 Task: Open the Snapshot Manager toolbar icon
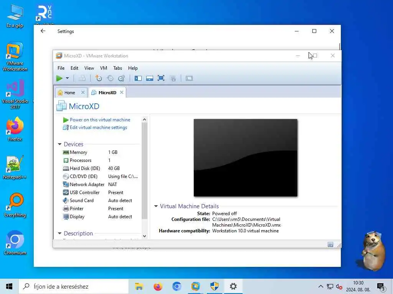coord(122,78)
